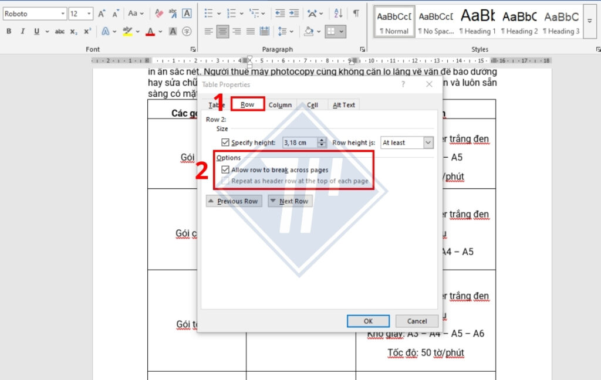Open the font name dropdown
601x380 pixels.
(x=63, y=14)
